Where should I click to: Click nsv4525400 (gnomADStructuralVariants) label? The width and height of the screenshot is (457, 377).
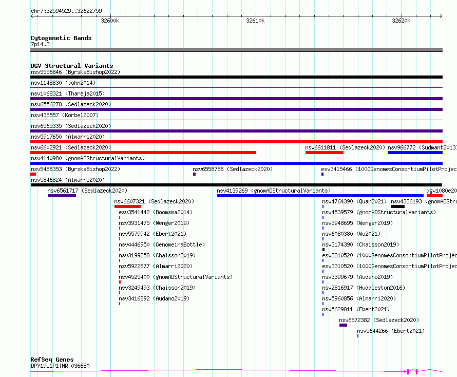click(x=176, y=277)
